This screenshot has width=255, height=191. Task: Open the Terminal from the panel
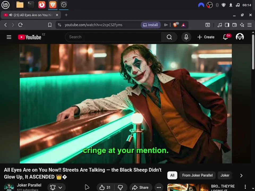point(31,5)
